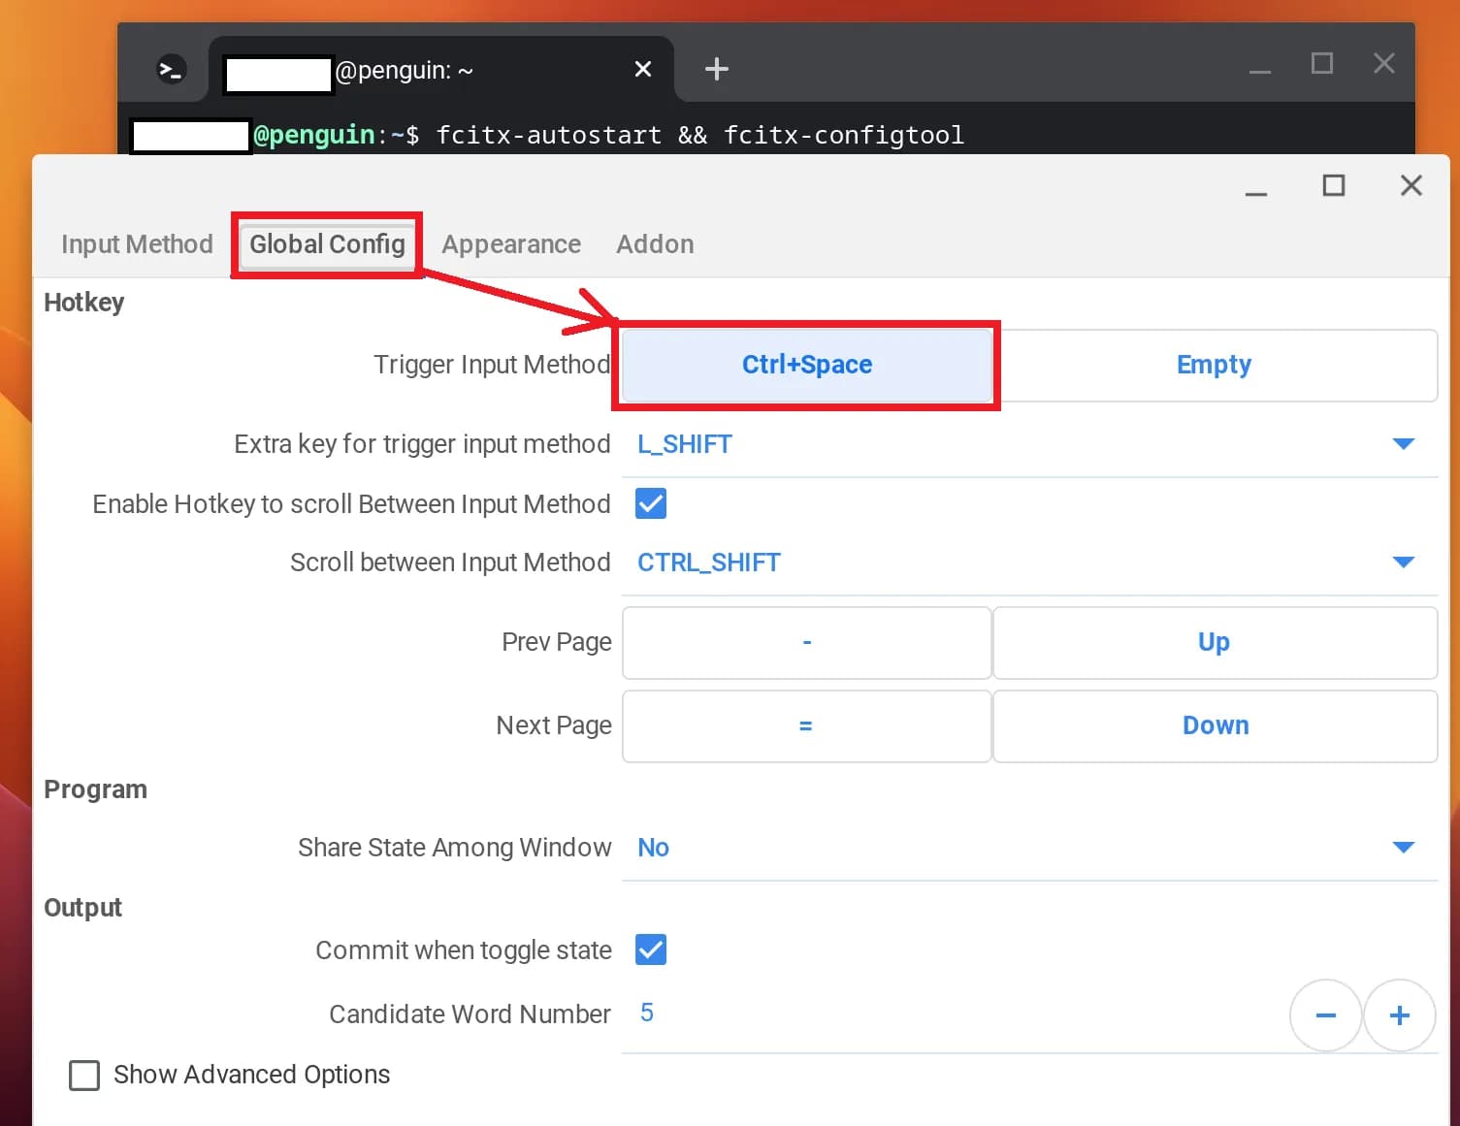Click the Empty secondary trigger hotkey button
The width and height of the screenshot is (1460, 1126).
[x=1214, y=366]
